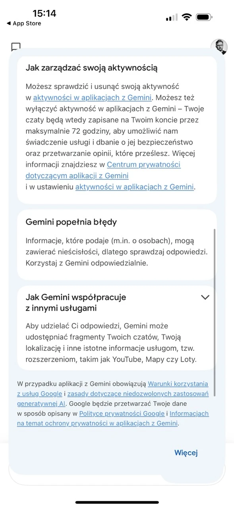This screenshot has height=508, width=234.
Task: Tap the 'Gemini popełnia błędy' card heading
Action: (71, 222)
